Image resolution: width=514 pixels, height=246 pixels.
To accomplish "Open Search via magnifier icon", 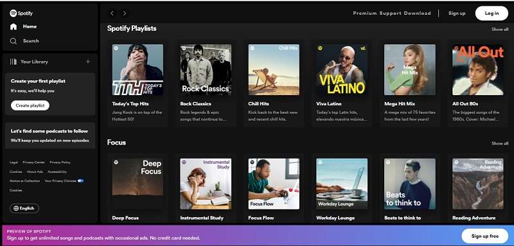I will click(x=13, y=41).
